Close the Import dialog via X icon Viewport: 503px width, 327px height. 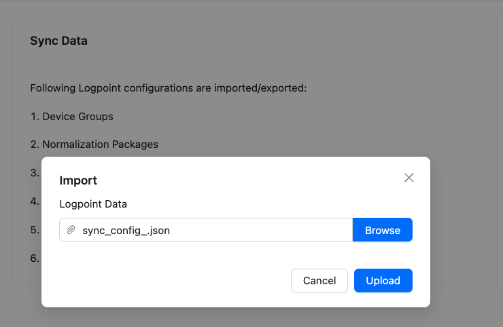tap(409, 178)
